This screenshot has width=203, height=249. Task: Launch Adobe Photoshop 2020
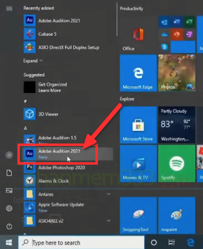tap(61, 168)
